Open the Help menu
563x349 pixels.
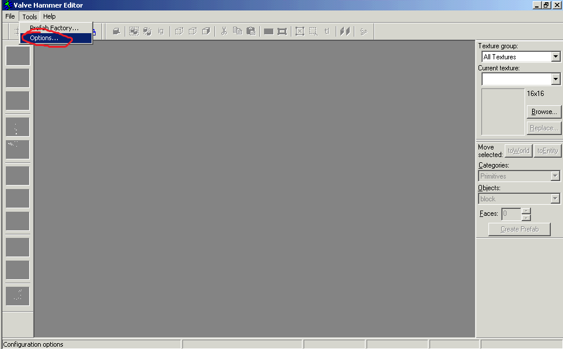[x=49, y=16]
